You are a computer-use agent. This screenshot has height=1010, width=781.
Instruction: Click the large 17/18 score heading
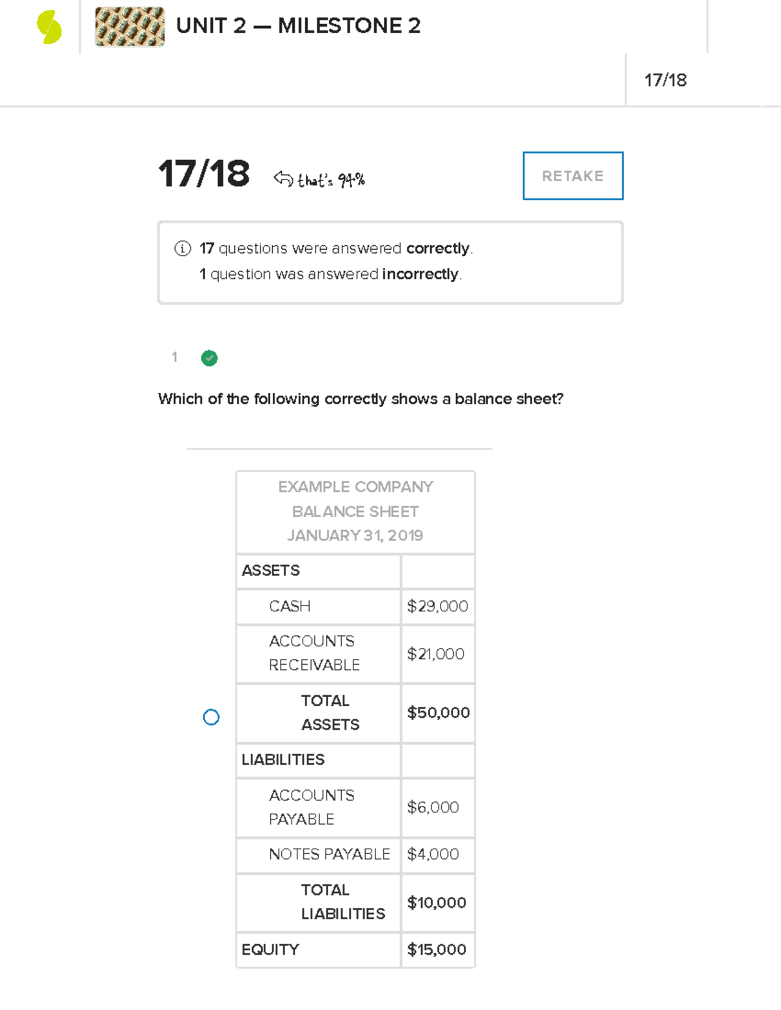pyautogui.click(x=204, y=174)
